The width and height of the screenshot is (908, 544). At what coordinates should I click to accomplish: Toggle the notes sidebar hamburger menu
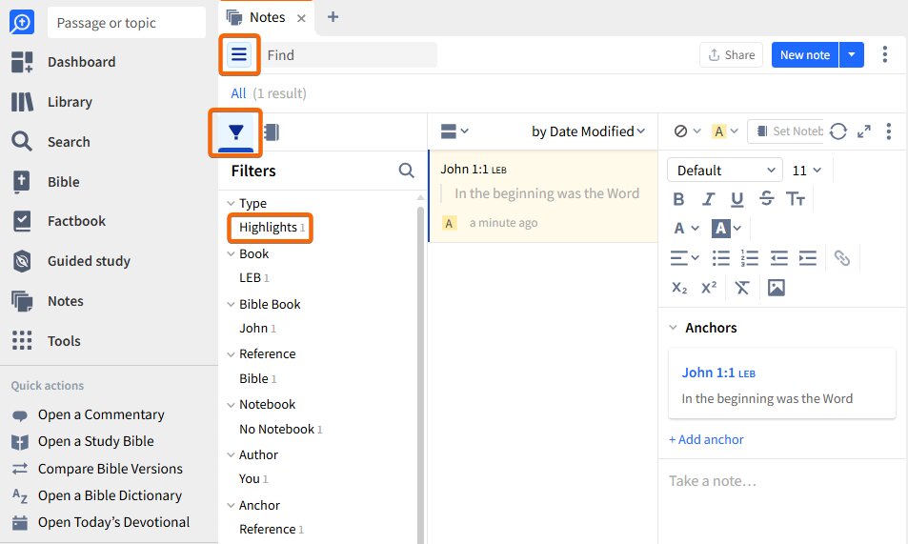239,55
